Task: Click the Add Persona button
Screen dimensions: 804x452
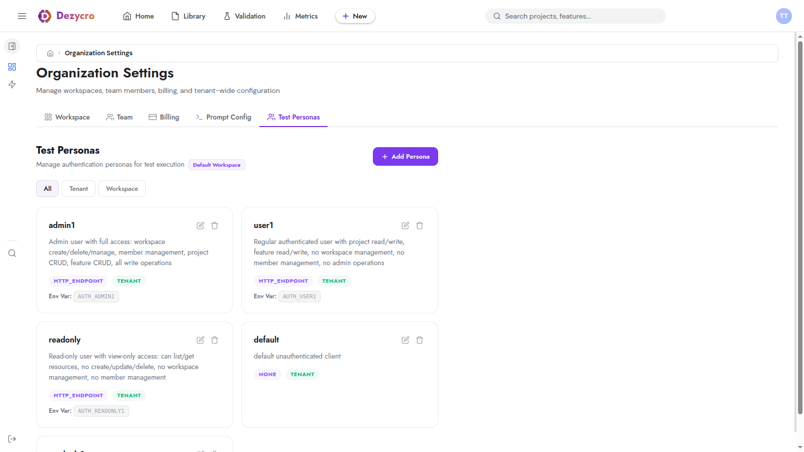Action: (406, 156)
